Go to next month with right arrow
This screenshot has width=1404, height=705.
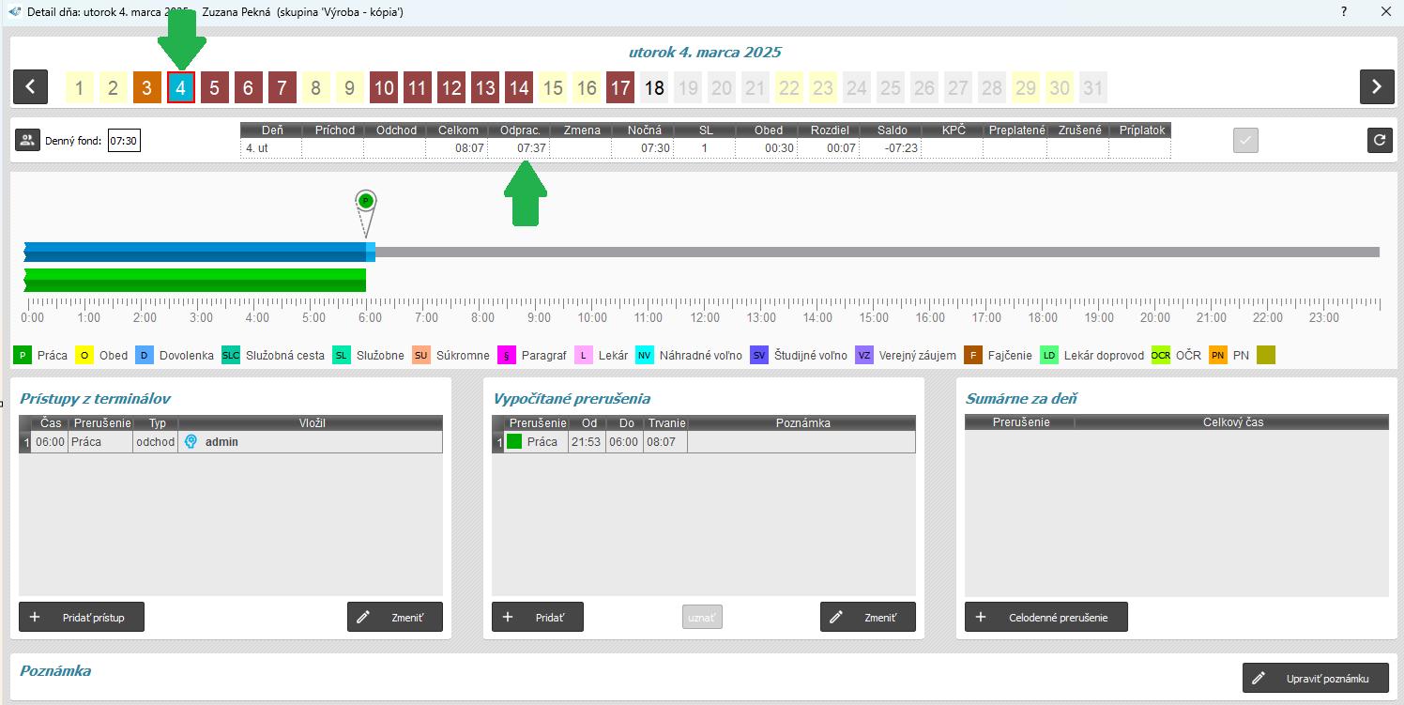1376,87
